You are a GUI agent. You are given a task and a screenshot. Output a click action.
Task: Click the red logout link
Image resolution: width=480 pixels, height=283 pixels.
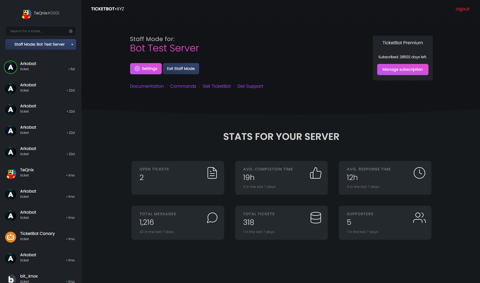pos(462,9)
